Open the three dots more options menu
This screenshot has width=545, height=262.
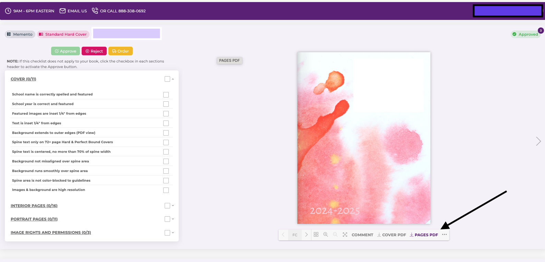click(445, 235)
